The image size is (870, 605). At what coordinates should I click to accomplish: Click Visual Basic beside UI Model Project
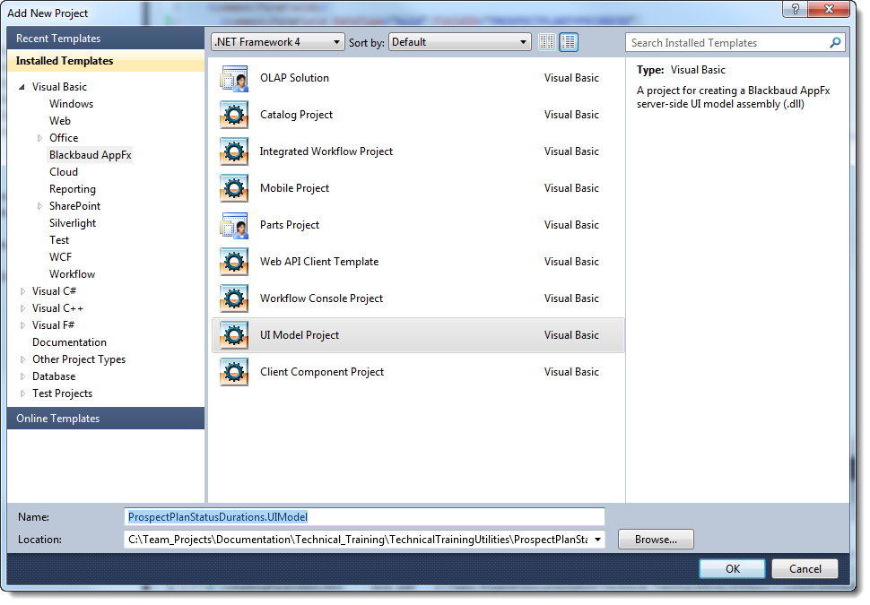tap(571, 335)
